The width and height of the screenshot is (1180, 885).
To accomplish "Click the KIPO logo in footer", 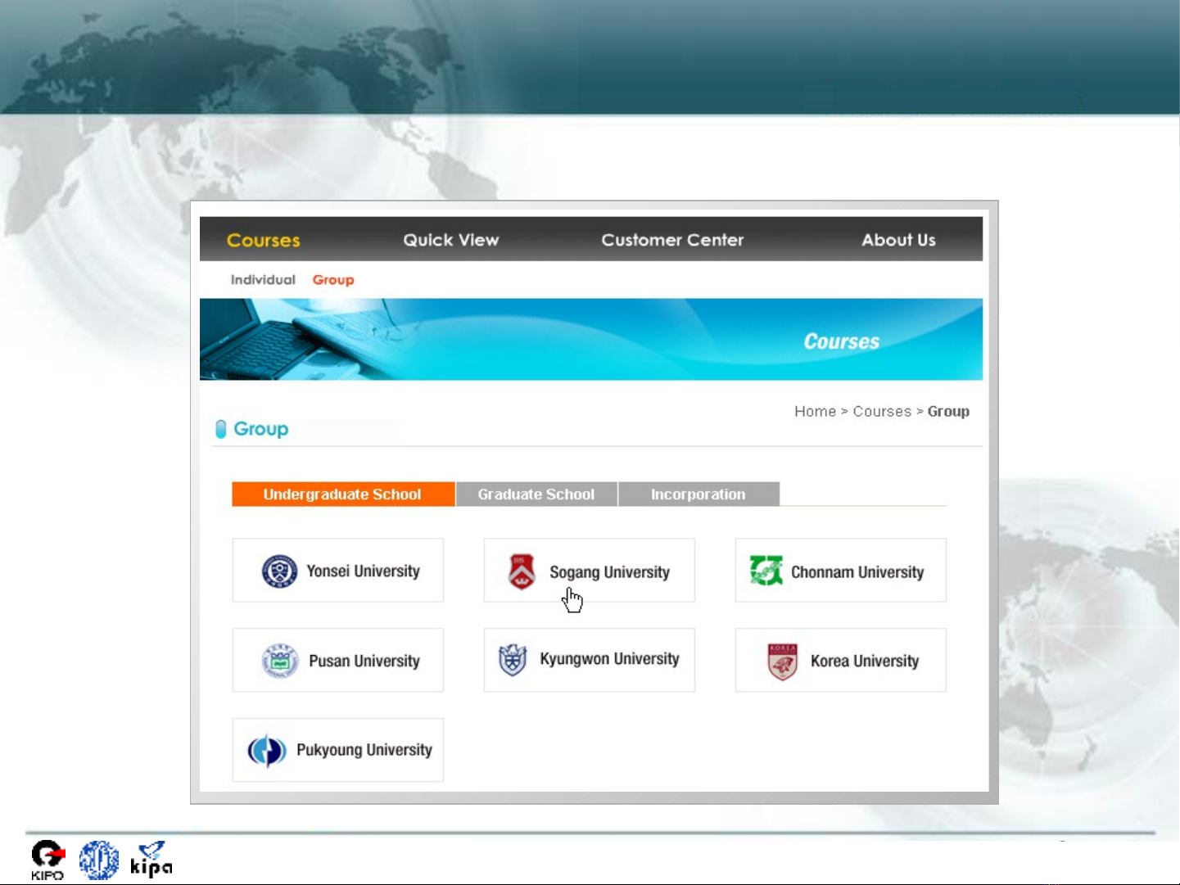I will pyautogui.click(x=47, y=860).
